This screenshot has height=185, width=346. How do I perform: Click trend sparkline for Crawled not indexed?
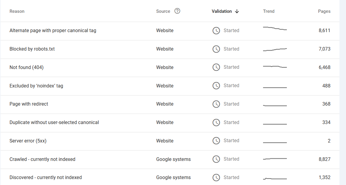(275, 159)
